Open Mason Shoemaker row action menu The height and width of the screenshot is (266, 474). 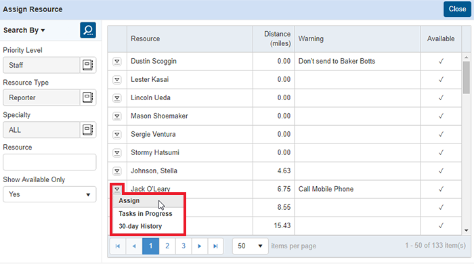pos(117,116)
